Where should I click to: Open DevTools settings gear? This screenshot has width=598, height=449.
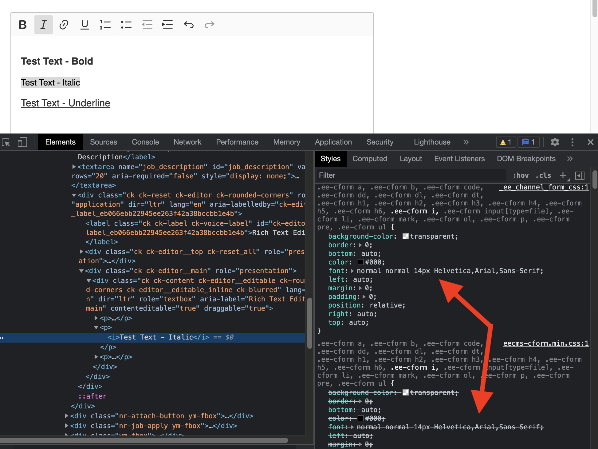tap(555, 142)
